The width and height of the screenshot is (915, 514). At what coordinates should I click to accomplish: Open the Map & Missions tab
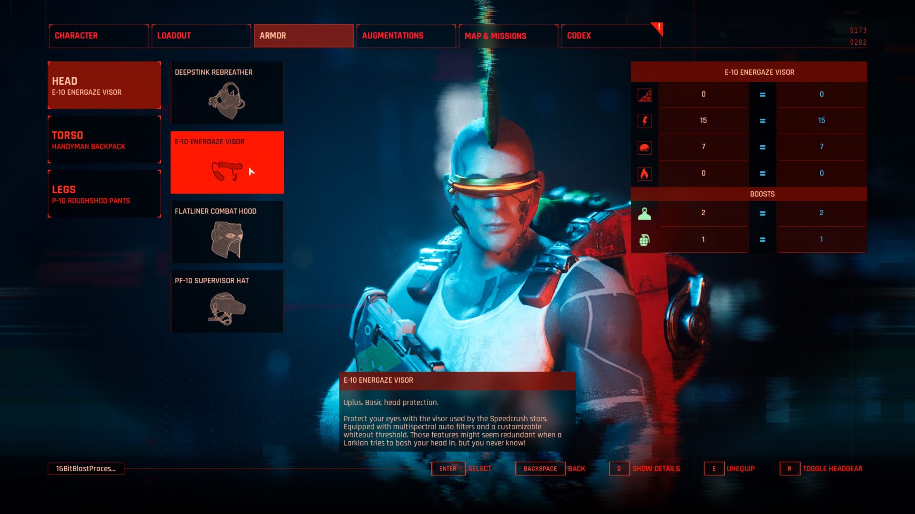coord(496,35)
